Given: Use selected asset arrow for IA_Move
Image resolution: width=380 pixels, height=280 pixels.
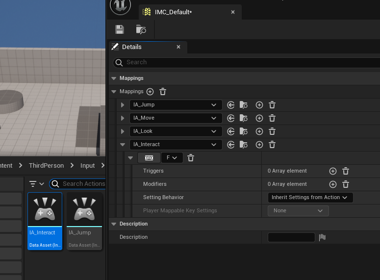Looking at the screenshot, I should 231,118.
